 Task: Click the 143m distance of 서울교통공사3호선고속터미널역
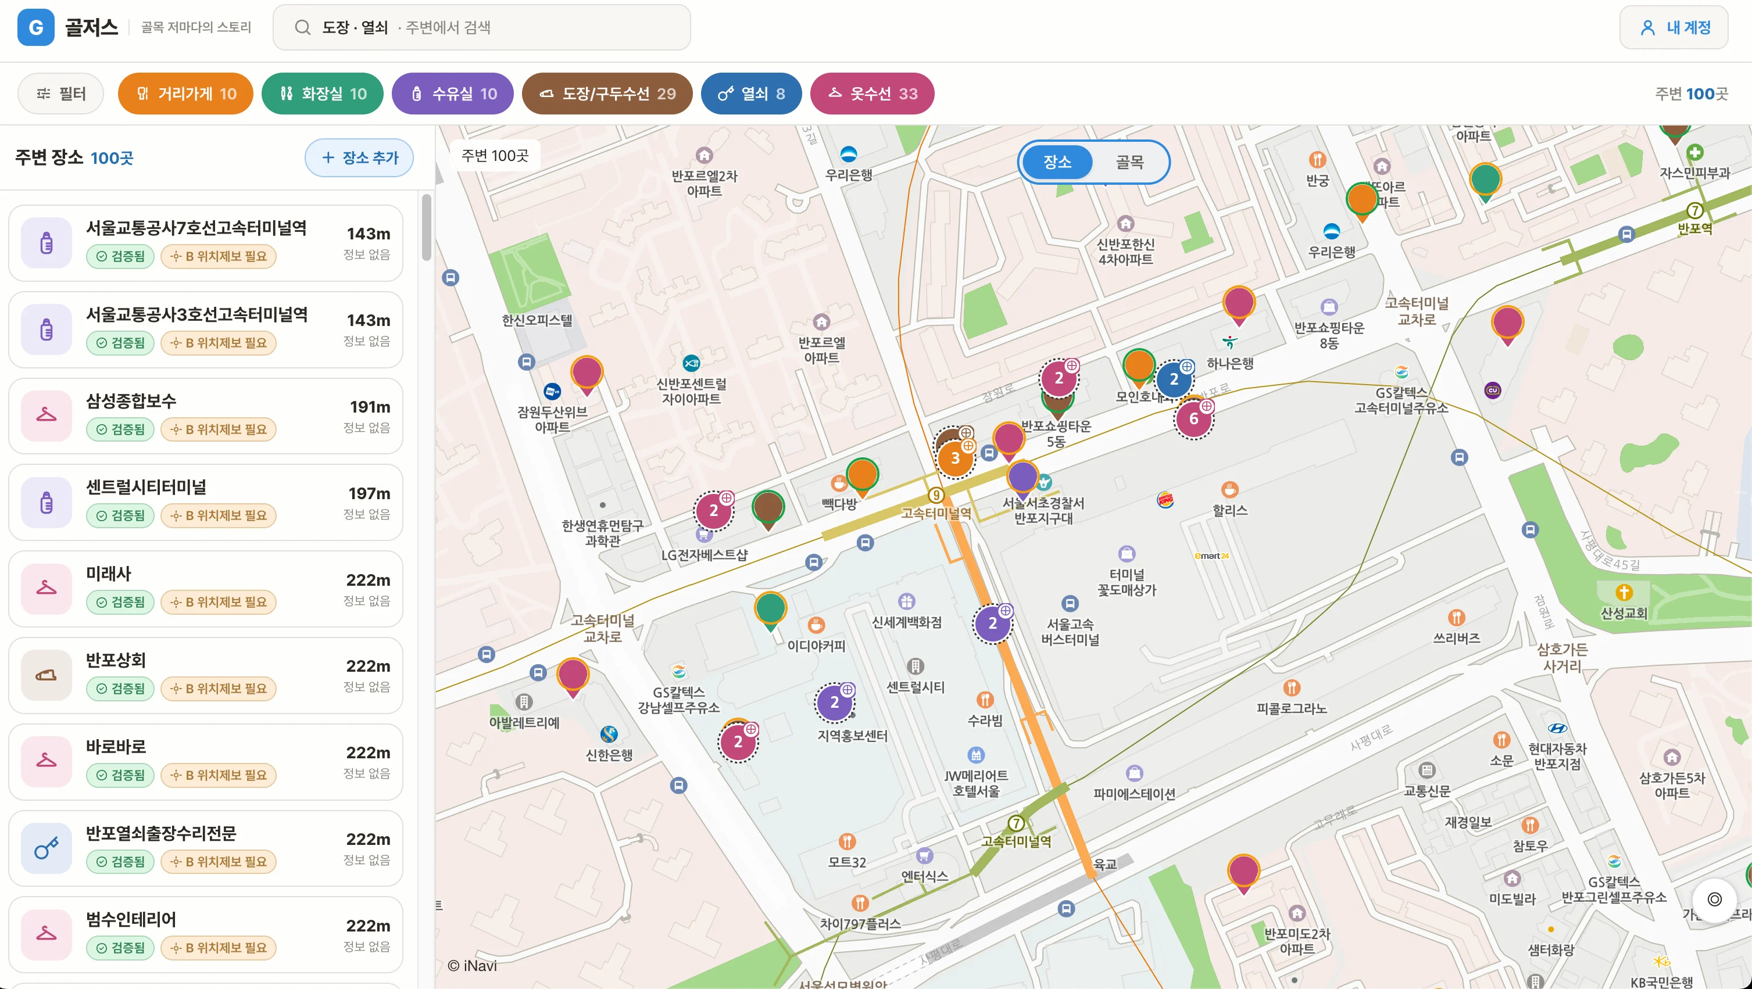pyautogui.click(x=368, y=320)
